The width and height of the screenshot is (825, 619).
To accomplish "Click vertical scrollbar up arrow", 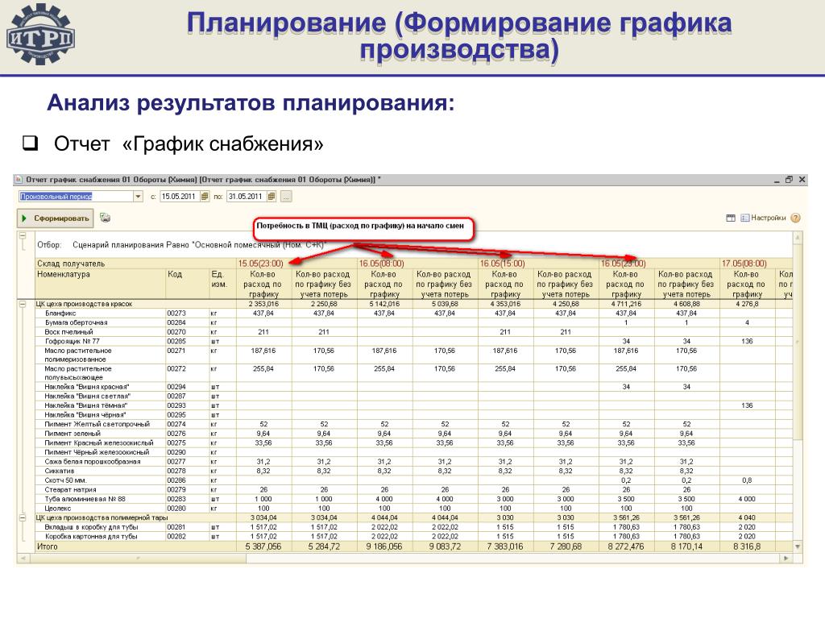I will [798, 238].
